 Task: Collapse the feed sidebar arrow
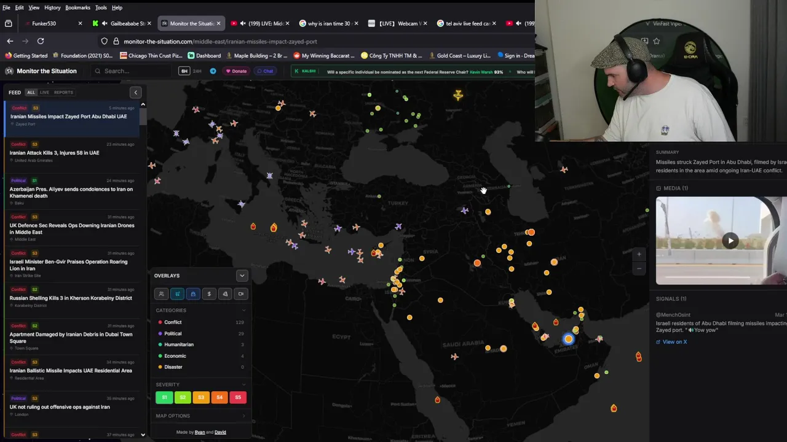[136, 93]
